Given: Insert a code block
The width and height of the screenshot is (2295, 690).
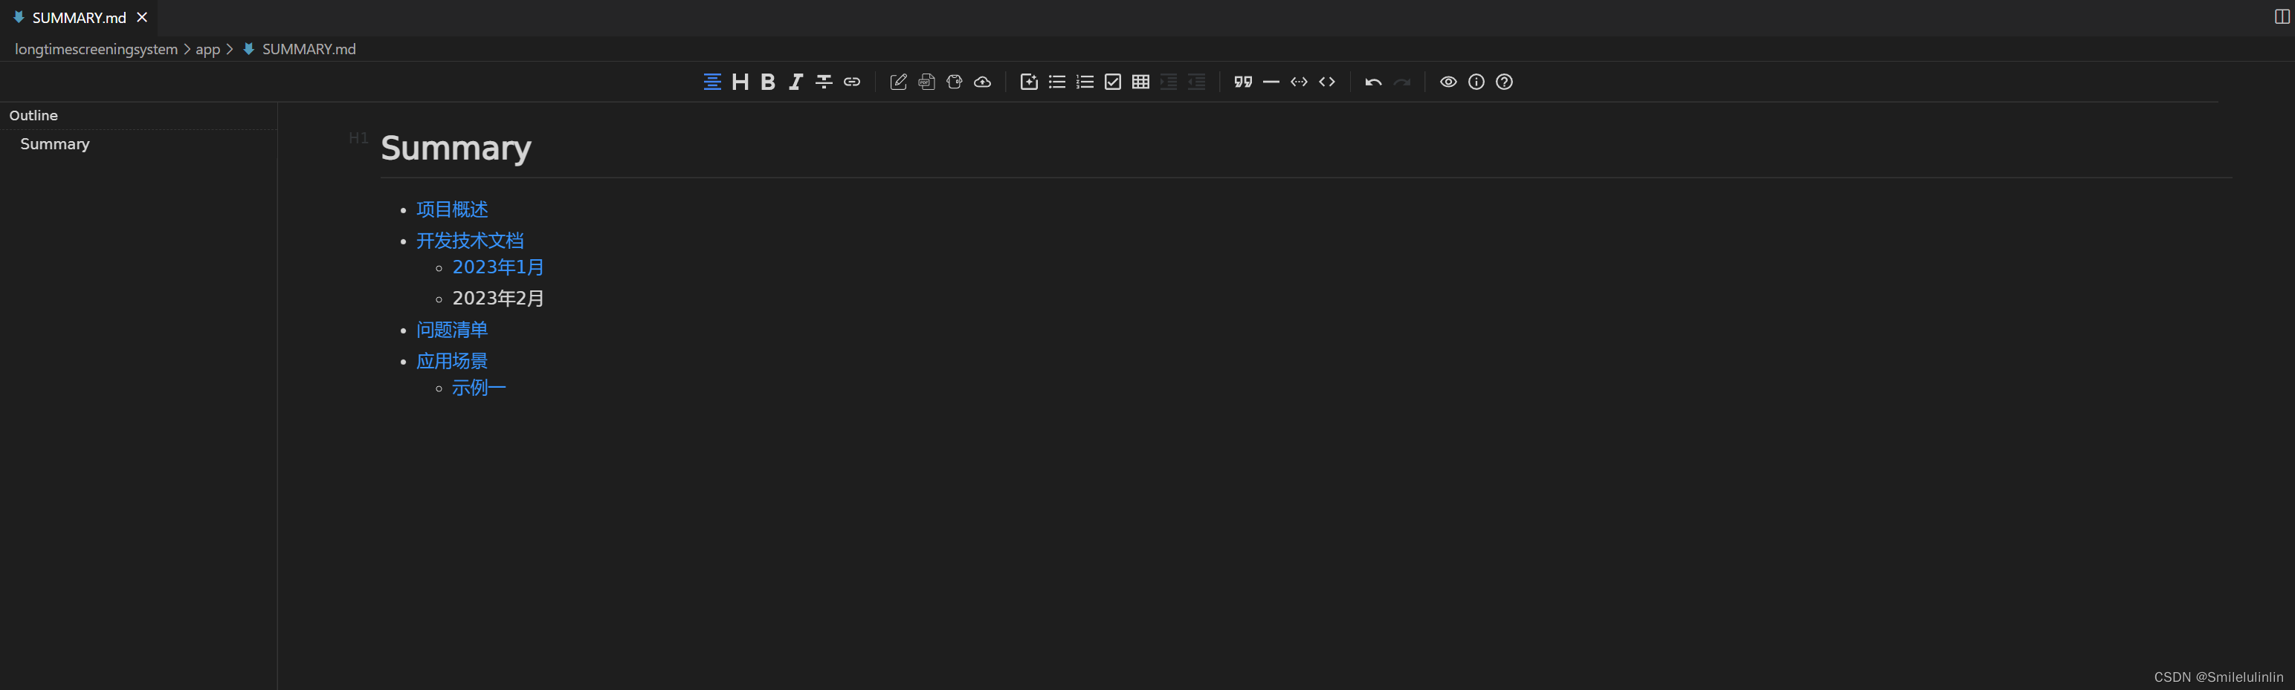Looking at the screenshot, I should pyautogui.click(x=1328, y=81).
